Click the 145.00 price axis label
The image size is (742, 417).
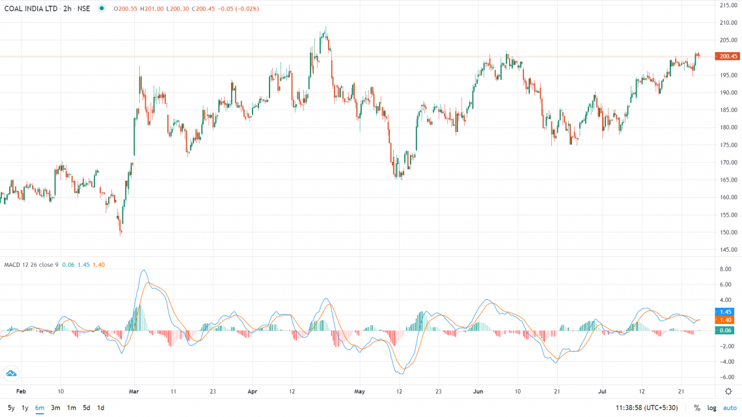tap(728, 250)
